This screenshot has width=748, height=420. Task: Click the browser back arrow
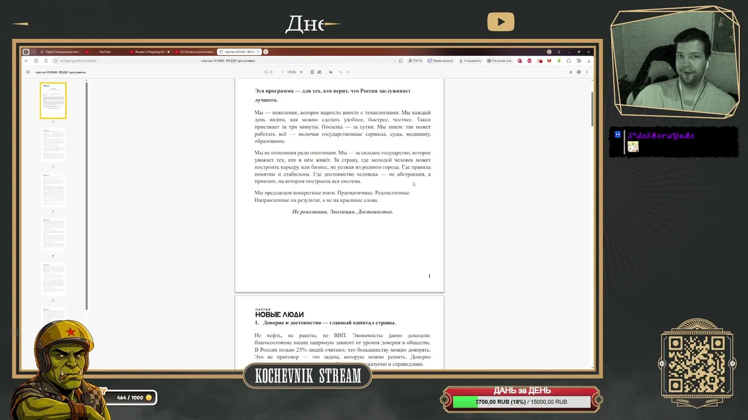[x=26, y=61]
